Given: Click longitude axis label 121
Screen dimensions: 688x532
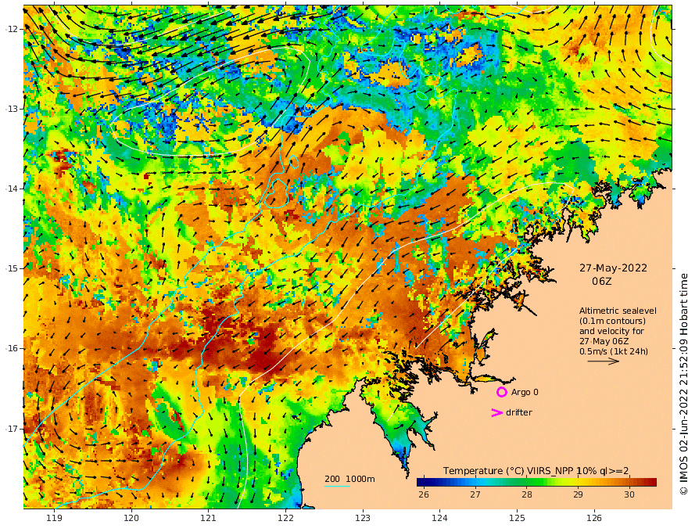Looking at the screenshot, I should (x=209, y=518).
